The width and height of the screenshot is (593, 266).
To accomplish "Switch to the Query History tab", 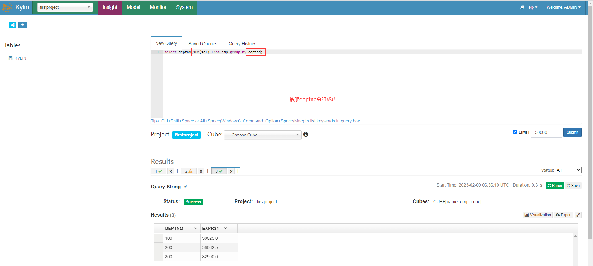I will pyautogui.click(x=242, y=44).
